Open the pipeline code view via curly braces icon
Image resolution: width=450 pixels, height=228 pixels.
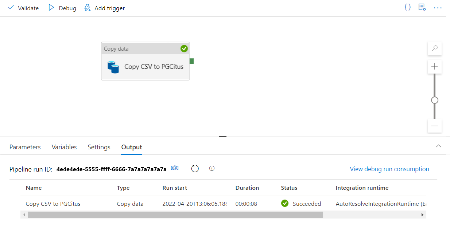click(x=407, y=7)
